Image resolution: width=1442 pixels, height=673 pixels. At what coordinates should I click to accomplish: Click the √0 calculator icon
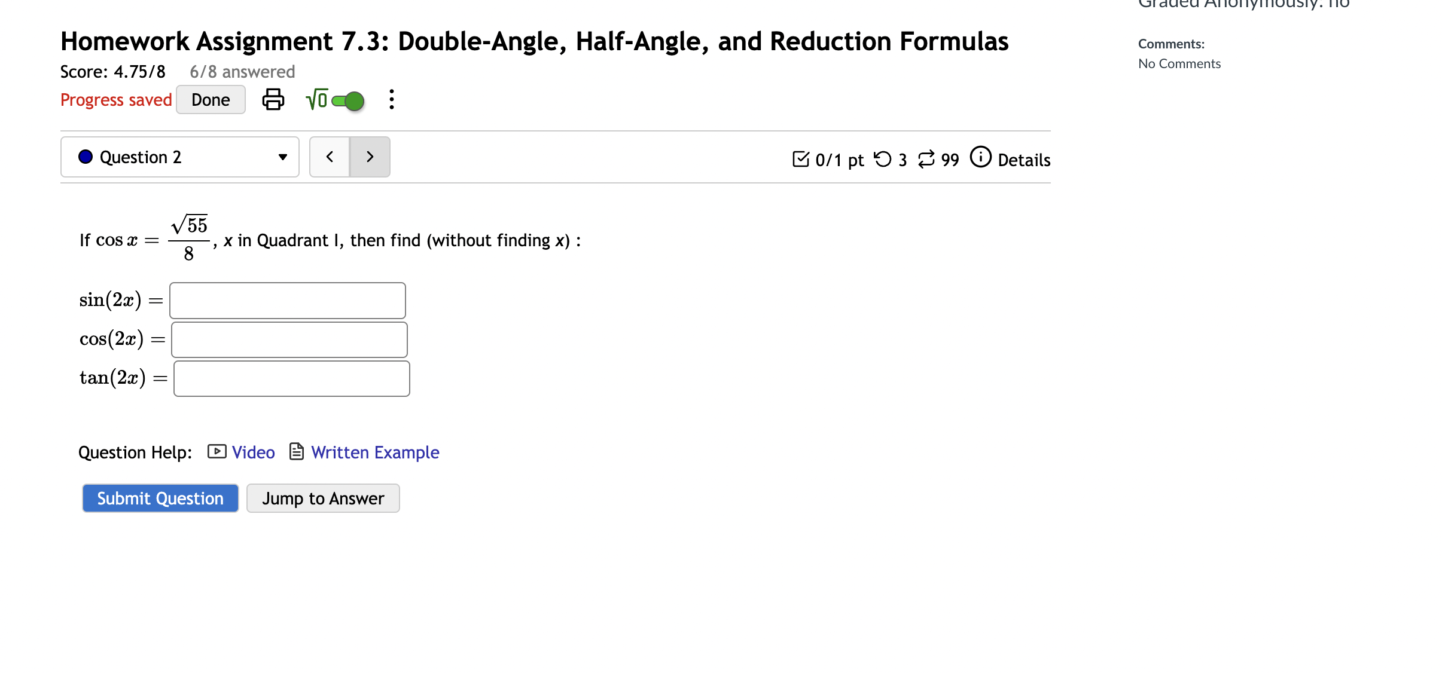click(315, 99)
